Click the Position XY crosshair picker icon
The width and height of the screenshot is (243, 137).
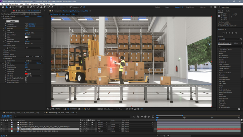point(26,24)
